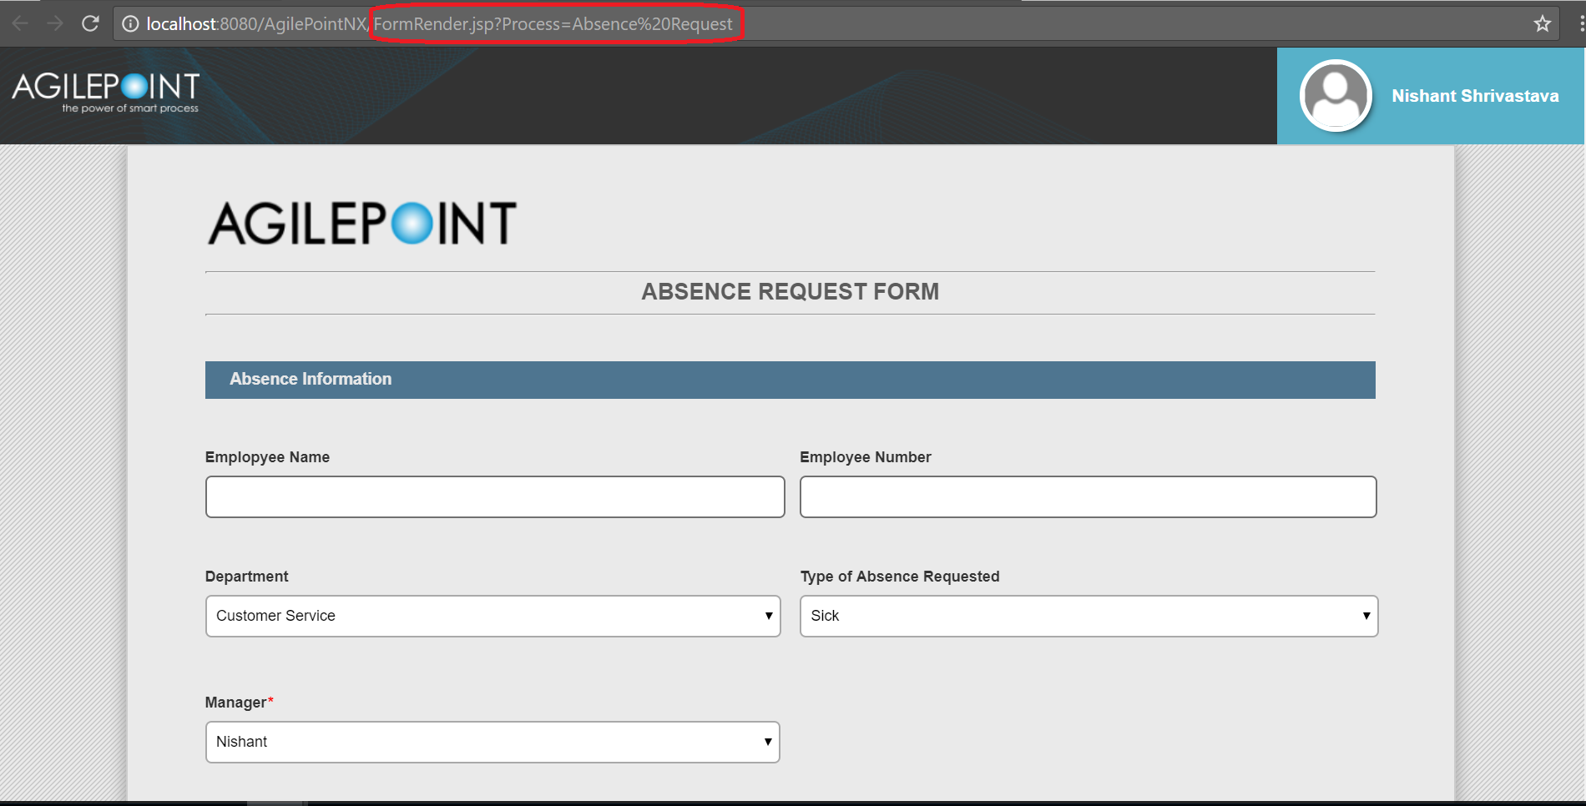The image size is (1586, 806).
Task: View site information icon in address bar
Action: point(130,24)
